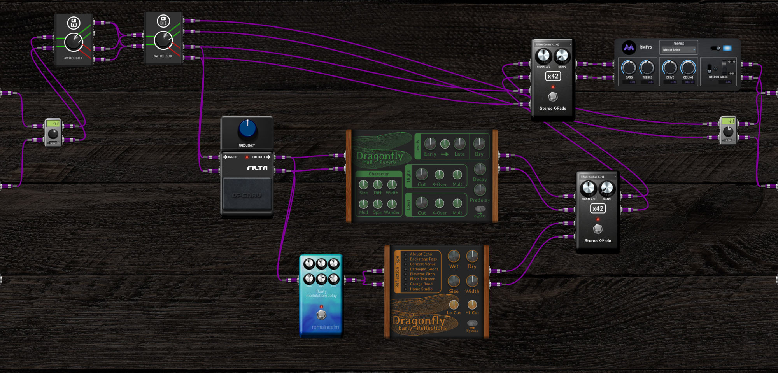Click the FILTA Frequency knob
Screen dimensions: 778x373
click(x=247, y=129)
